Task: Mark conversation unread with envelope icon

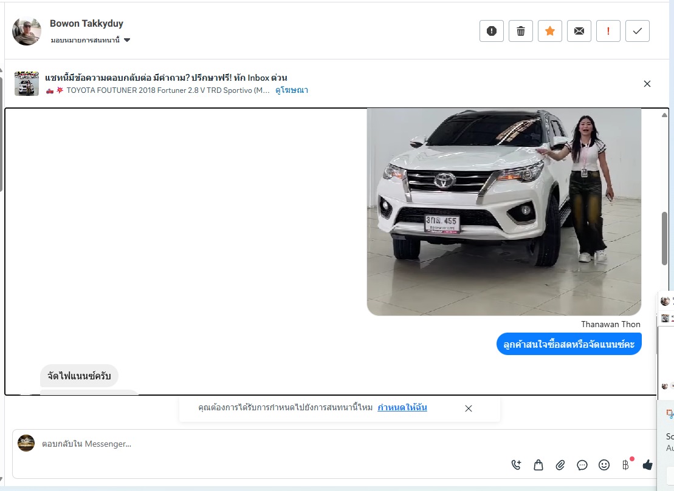Action: (x=579, y=31)
